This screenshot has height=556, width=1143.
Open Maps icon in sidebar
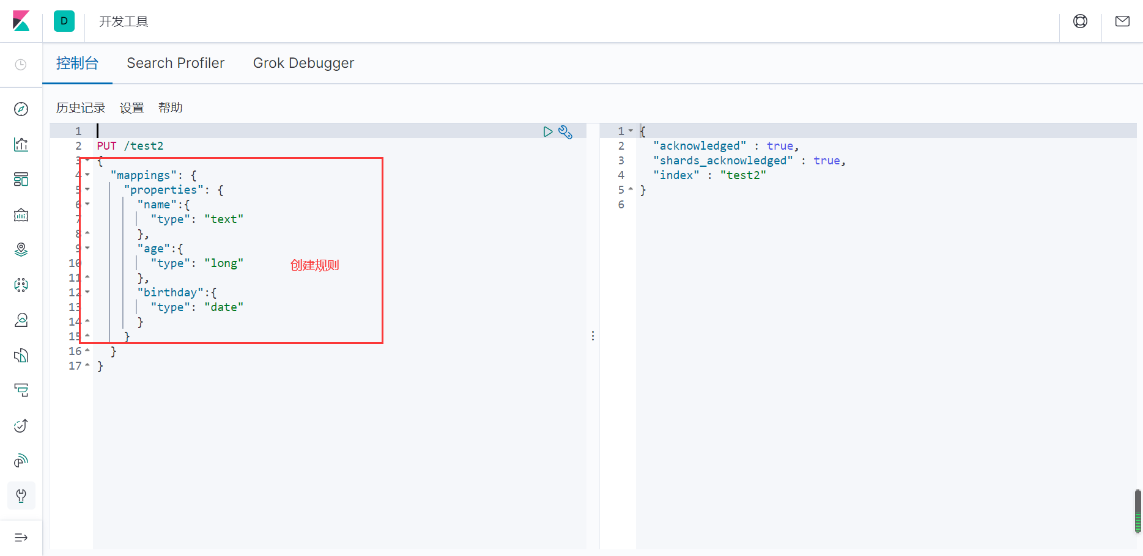click(x=21, y=249)
